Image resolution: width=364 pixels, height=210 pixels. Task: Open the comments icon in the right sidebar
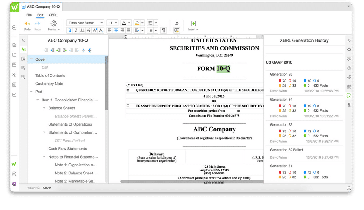pyautogui.click(x=349, y=59)
